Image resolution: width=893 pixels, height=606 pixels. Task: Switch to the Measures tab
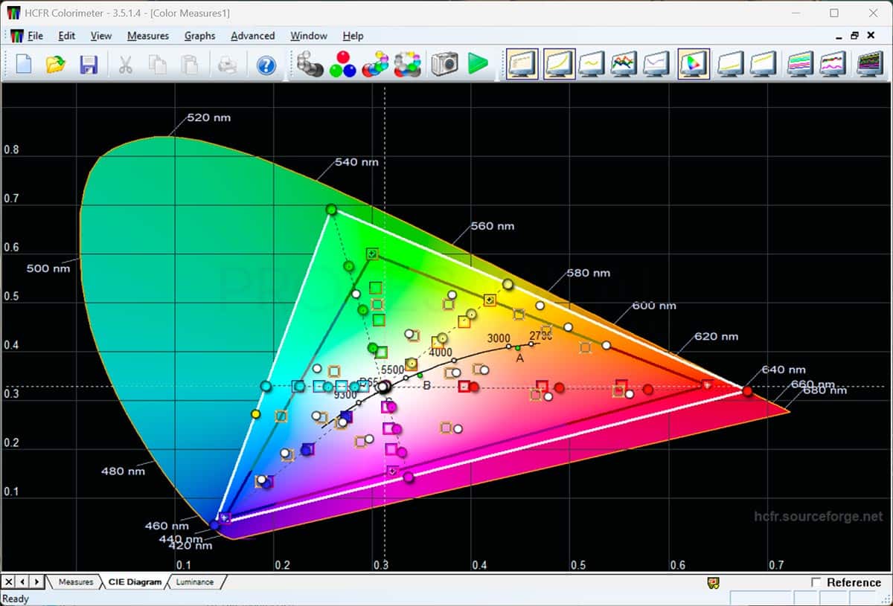pyautogui.click(x=76, y=582)
